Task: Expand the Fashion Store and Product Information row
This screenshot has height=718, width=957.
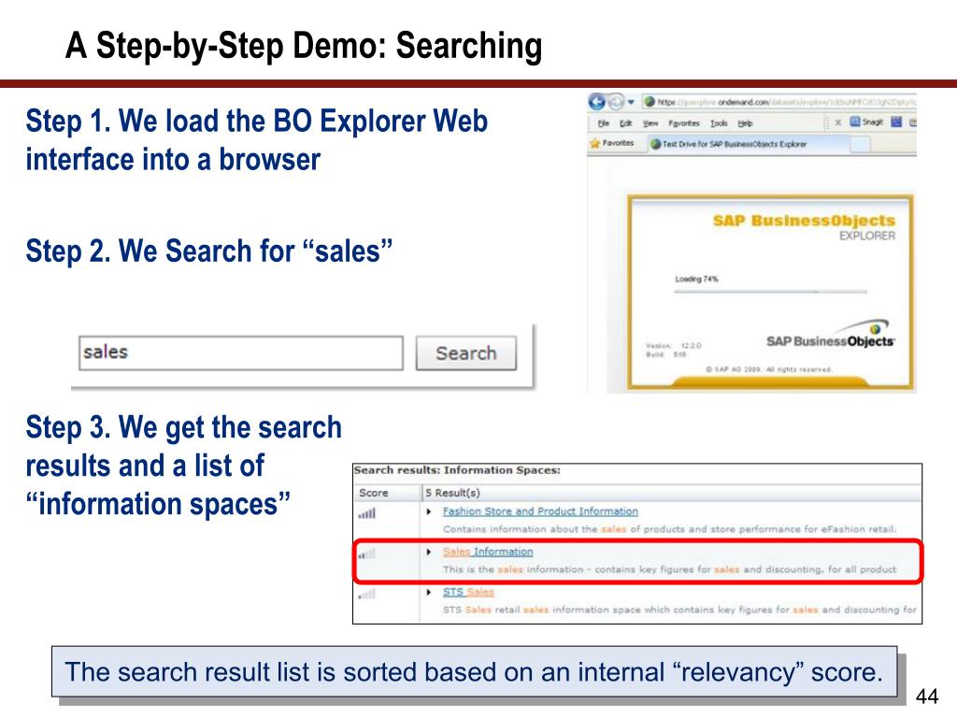Action: pos(428,511)
